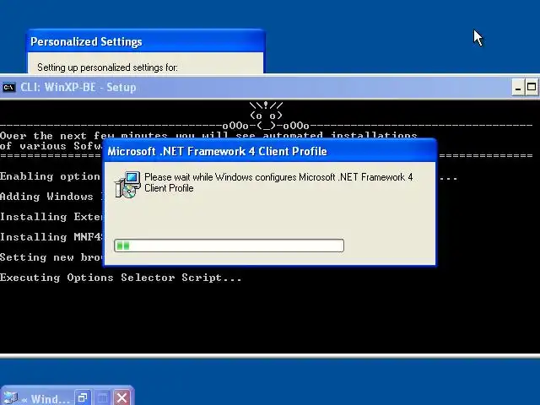The height and width of the screenshot is (405, 540).
Task: Close the minimized Wind... window
Action: click(x=121, y=397)
